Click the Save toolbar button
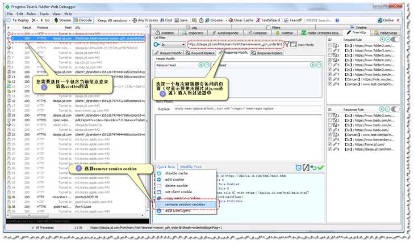The width and height of the screenshot is (414, 243). (x=181, y=20)
